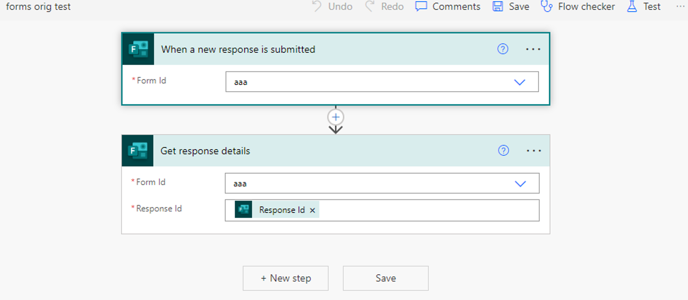
Task: Click Forms icon on Get response details
Action: click(x=138, y=151)
